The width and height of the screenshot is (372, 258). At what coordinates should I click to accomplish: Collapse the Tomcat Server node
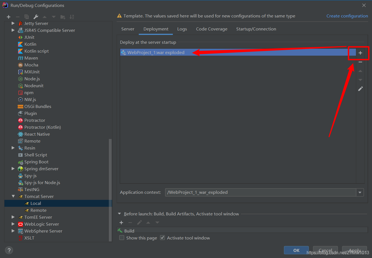point(13,196)
